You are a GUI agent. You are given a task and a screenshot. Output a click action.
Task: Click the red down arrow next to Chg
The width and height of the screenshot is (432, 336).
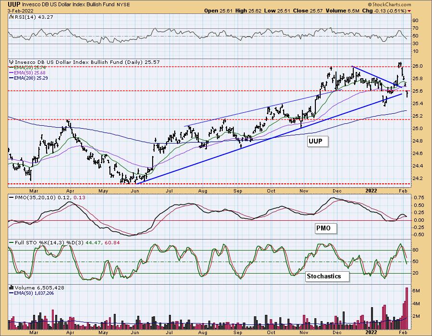409,11
